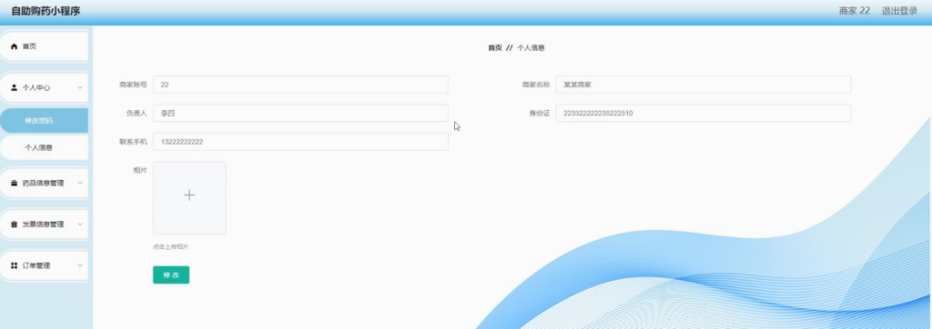Open 订单管理 menu label
932x329 pixels.
[x=36, y=266]
